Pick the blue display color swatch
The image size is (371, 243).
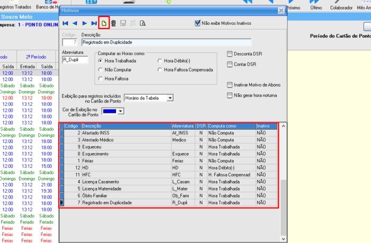pos(109,111)
